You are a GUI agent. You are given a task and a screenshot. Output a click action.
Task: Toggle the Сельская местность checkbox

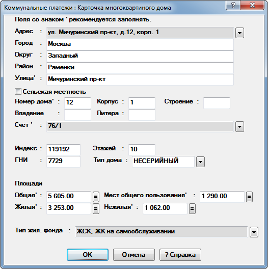click(x=18, y=91)
